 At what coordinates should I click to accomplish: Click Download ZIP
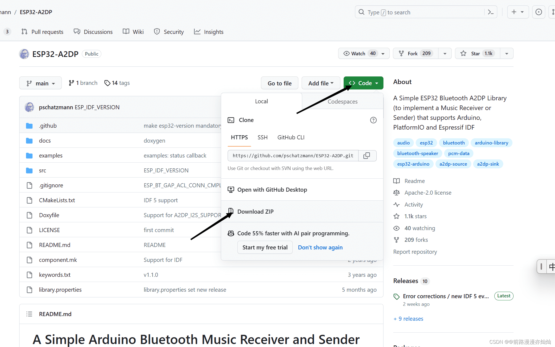[255, 211]
